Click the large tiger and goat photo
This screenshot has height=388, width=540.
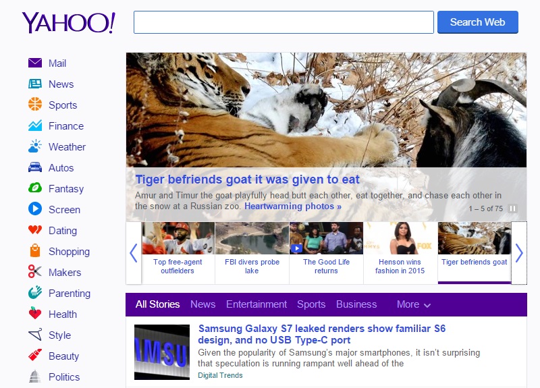tap(326, 110)
